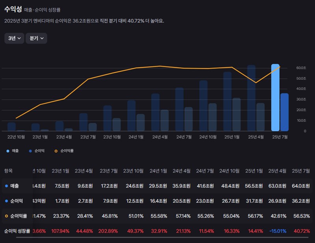This screenshot has width=315, height=243.
Task: Click the table's horizontal scrollbar
Action: (157, 237)
